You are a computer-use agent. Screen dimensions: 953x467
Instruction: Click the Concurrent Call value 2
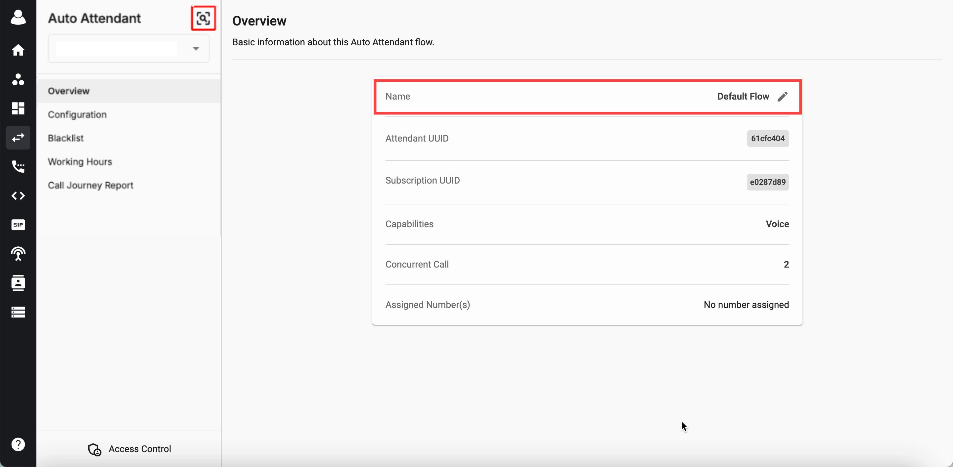[786, 264]
